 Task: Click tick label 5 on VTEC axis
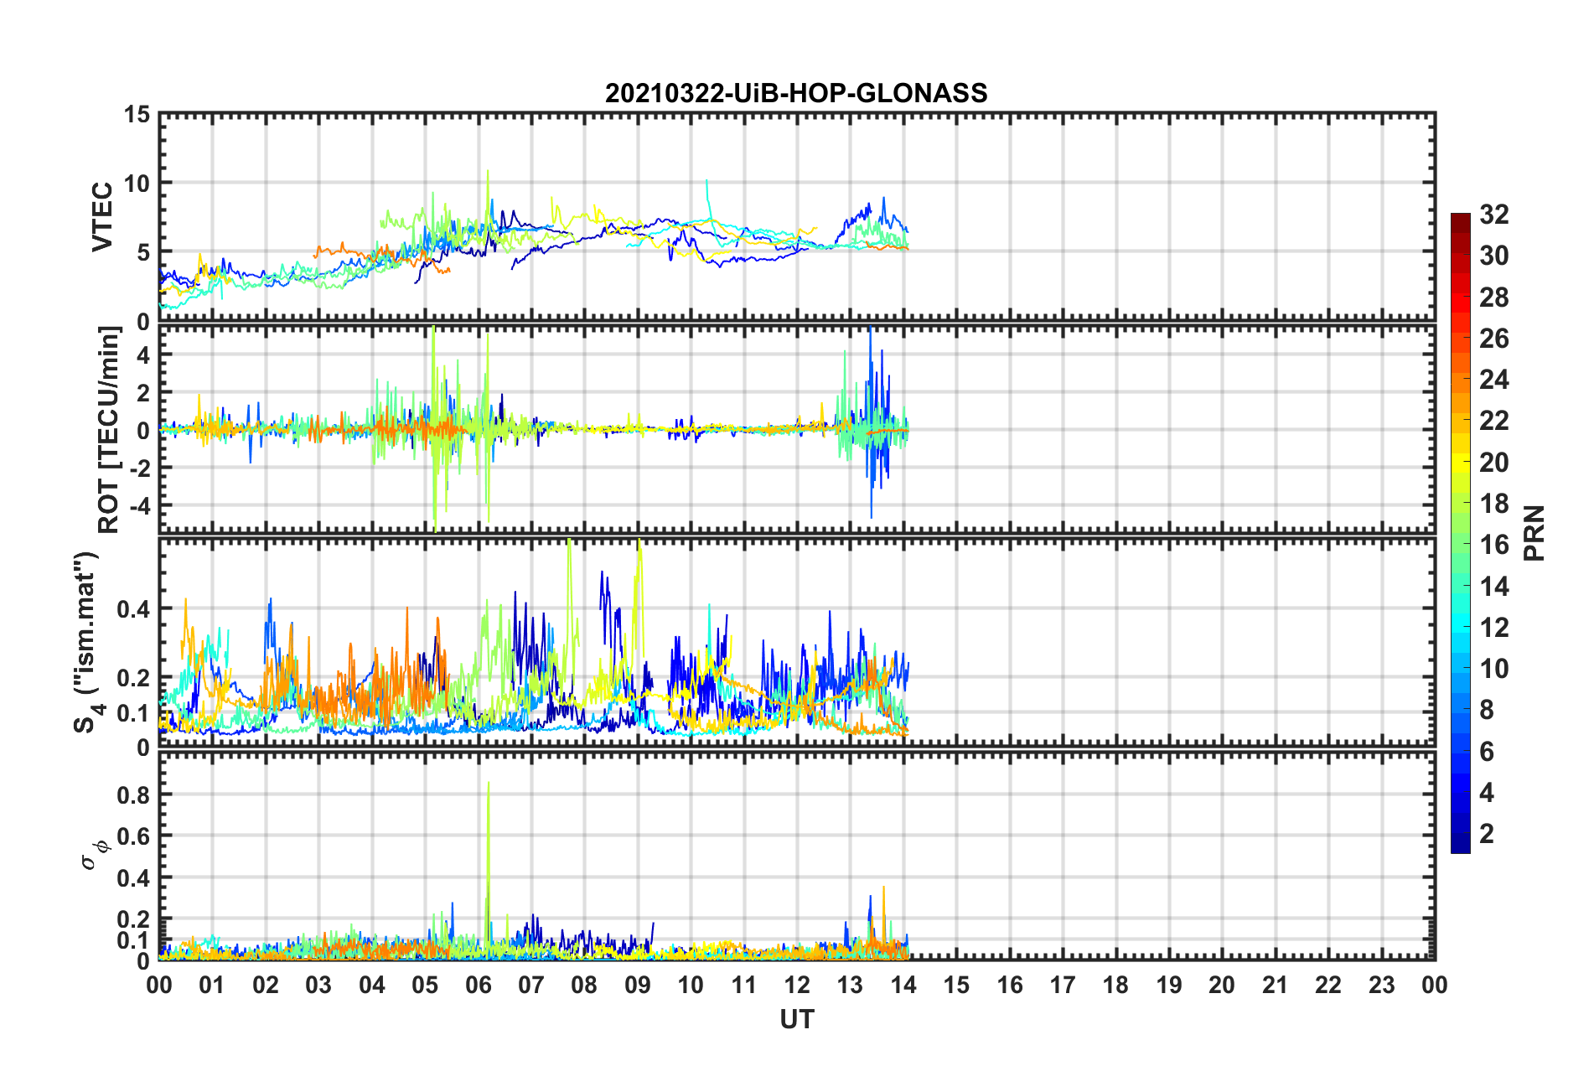(x=144, y=252)
